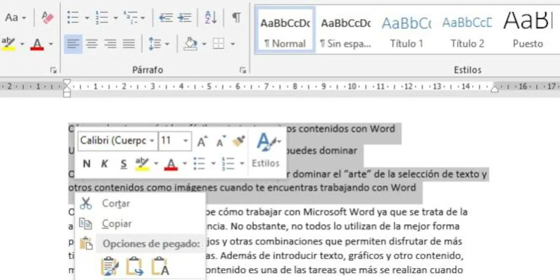
Task: Select Cortar from the context menu
Action: pyautogui.click(x=116, y=203)
